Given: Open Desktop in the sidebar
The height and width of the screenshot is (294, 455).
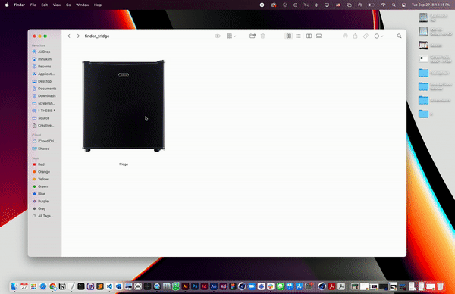Looking at the screenshot, I should click(x=44, y=81).
